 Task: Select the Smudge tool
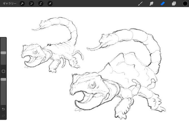point(151,4)
